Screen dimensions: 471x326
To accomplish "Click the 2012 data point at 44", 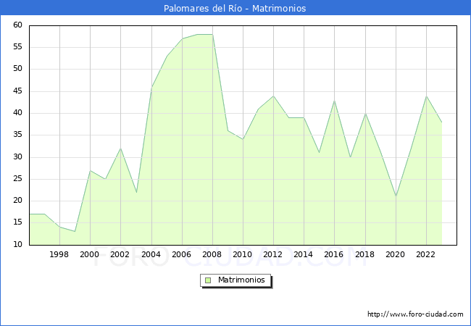I will tap(274, 96).
